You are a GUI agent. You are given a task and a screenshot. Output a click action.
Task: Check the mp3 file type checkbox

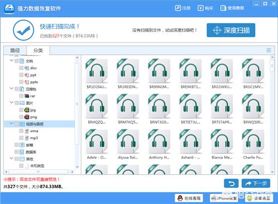pyautogui.click(x=21, y=138)
